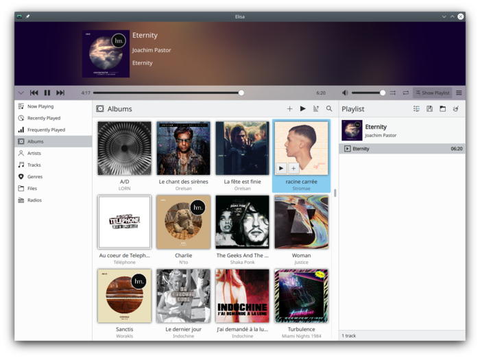Load a playlist from file
480x358 pixels.
click(442, 108)
